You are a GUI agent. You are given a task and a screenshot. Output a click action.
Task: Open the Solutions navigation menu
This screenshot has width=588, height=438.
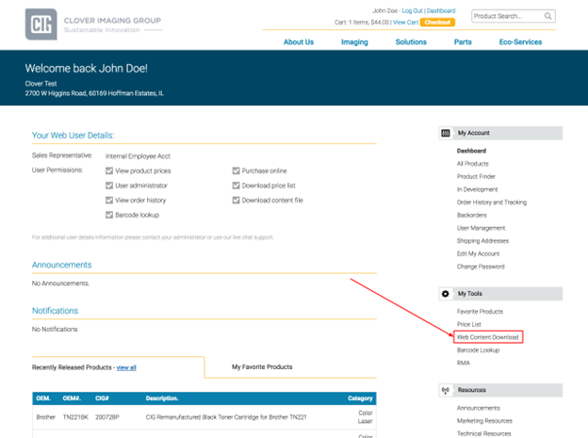coord(411,41)
